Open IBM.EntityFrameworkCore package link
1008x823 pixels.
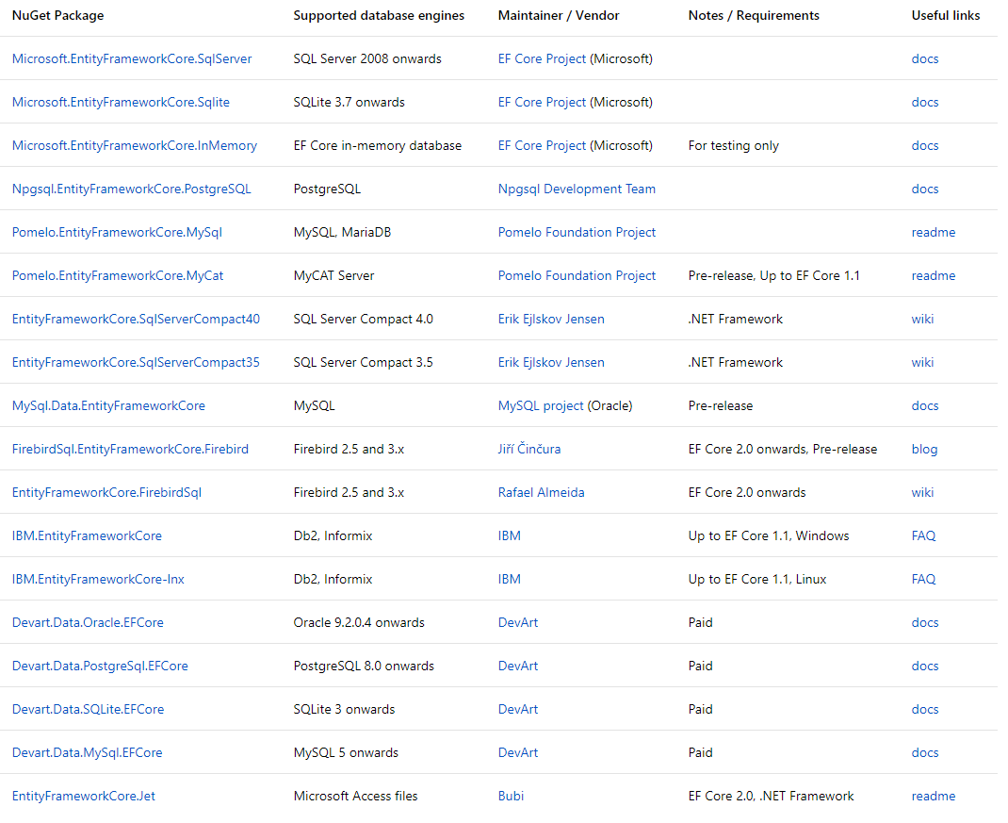point(87,535)
